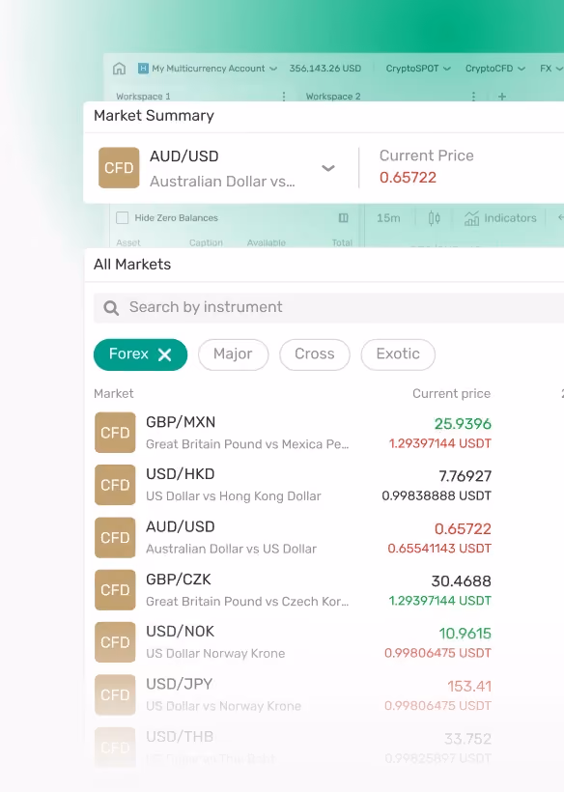Select the 15m timeframe button
Screen dimensions: 564x792
click(388, 218)
